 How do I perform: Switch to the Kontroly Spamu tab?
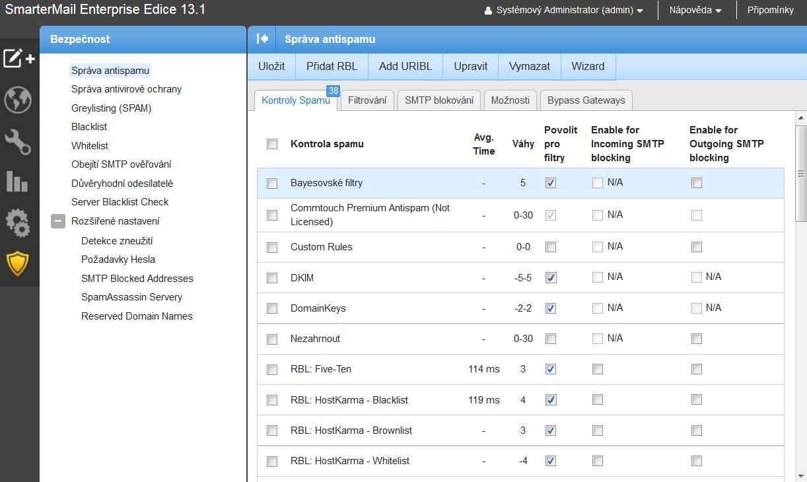coord(296,100)
